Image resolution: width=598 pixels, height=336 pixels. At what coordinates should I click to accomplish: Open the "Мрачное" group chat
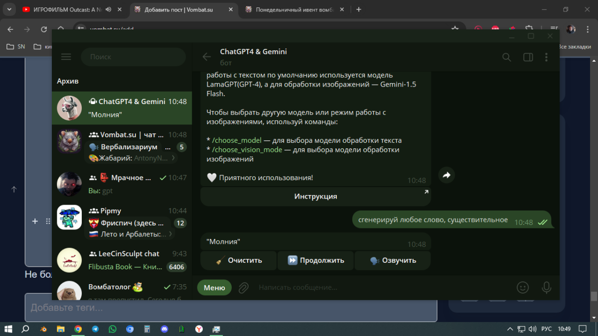click(122, 184)
